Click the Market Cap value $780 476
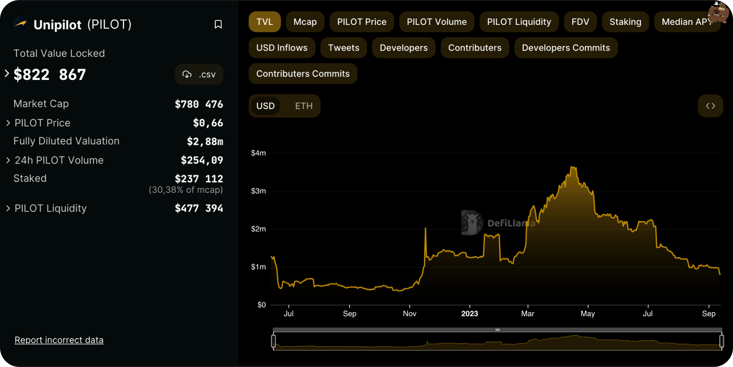The height and width of the screenshot is (367, 733). pyautogui.click(x=199, y=104)
